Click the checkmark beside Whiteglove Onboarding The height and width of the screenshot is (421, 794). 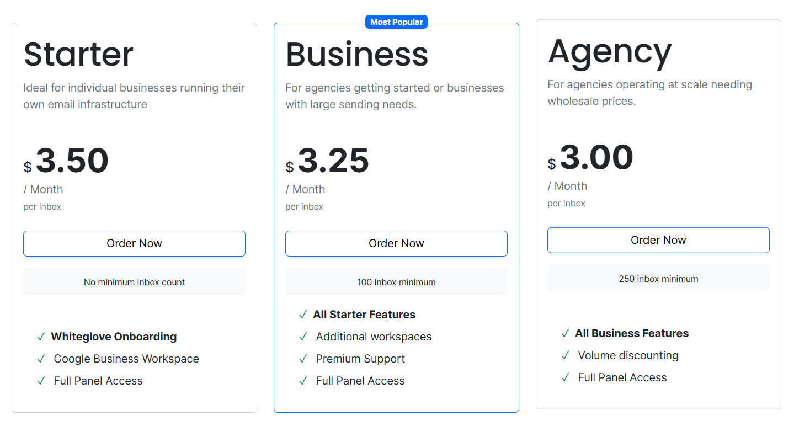[x=41, y=337]
